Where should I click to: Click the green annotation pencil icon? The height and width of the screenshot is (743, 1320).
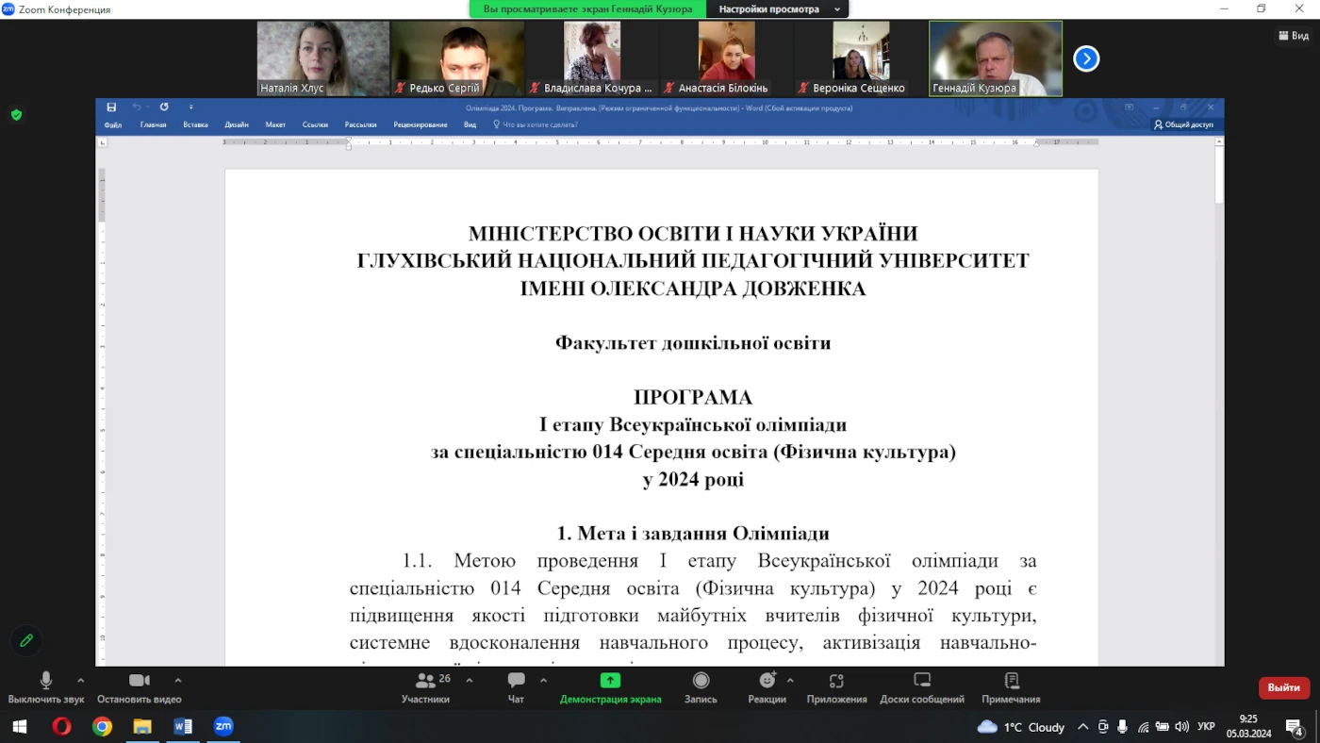26,640
